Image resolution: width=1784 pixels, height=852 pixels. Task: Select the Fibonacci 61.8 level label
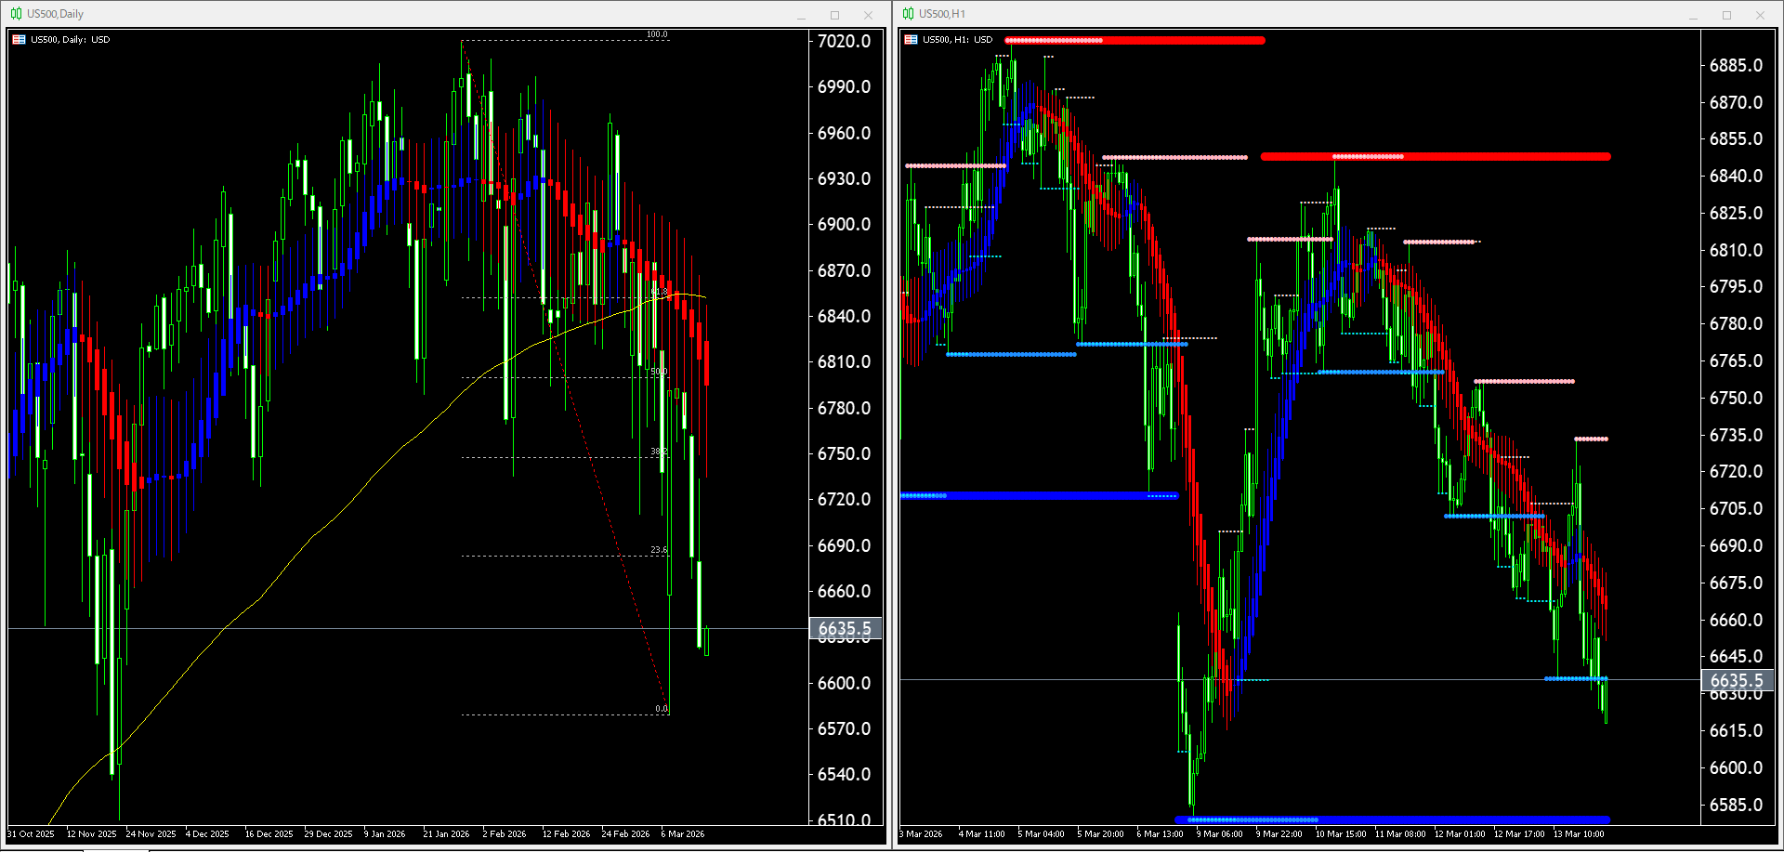pos(659,292)
